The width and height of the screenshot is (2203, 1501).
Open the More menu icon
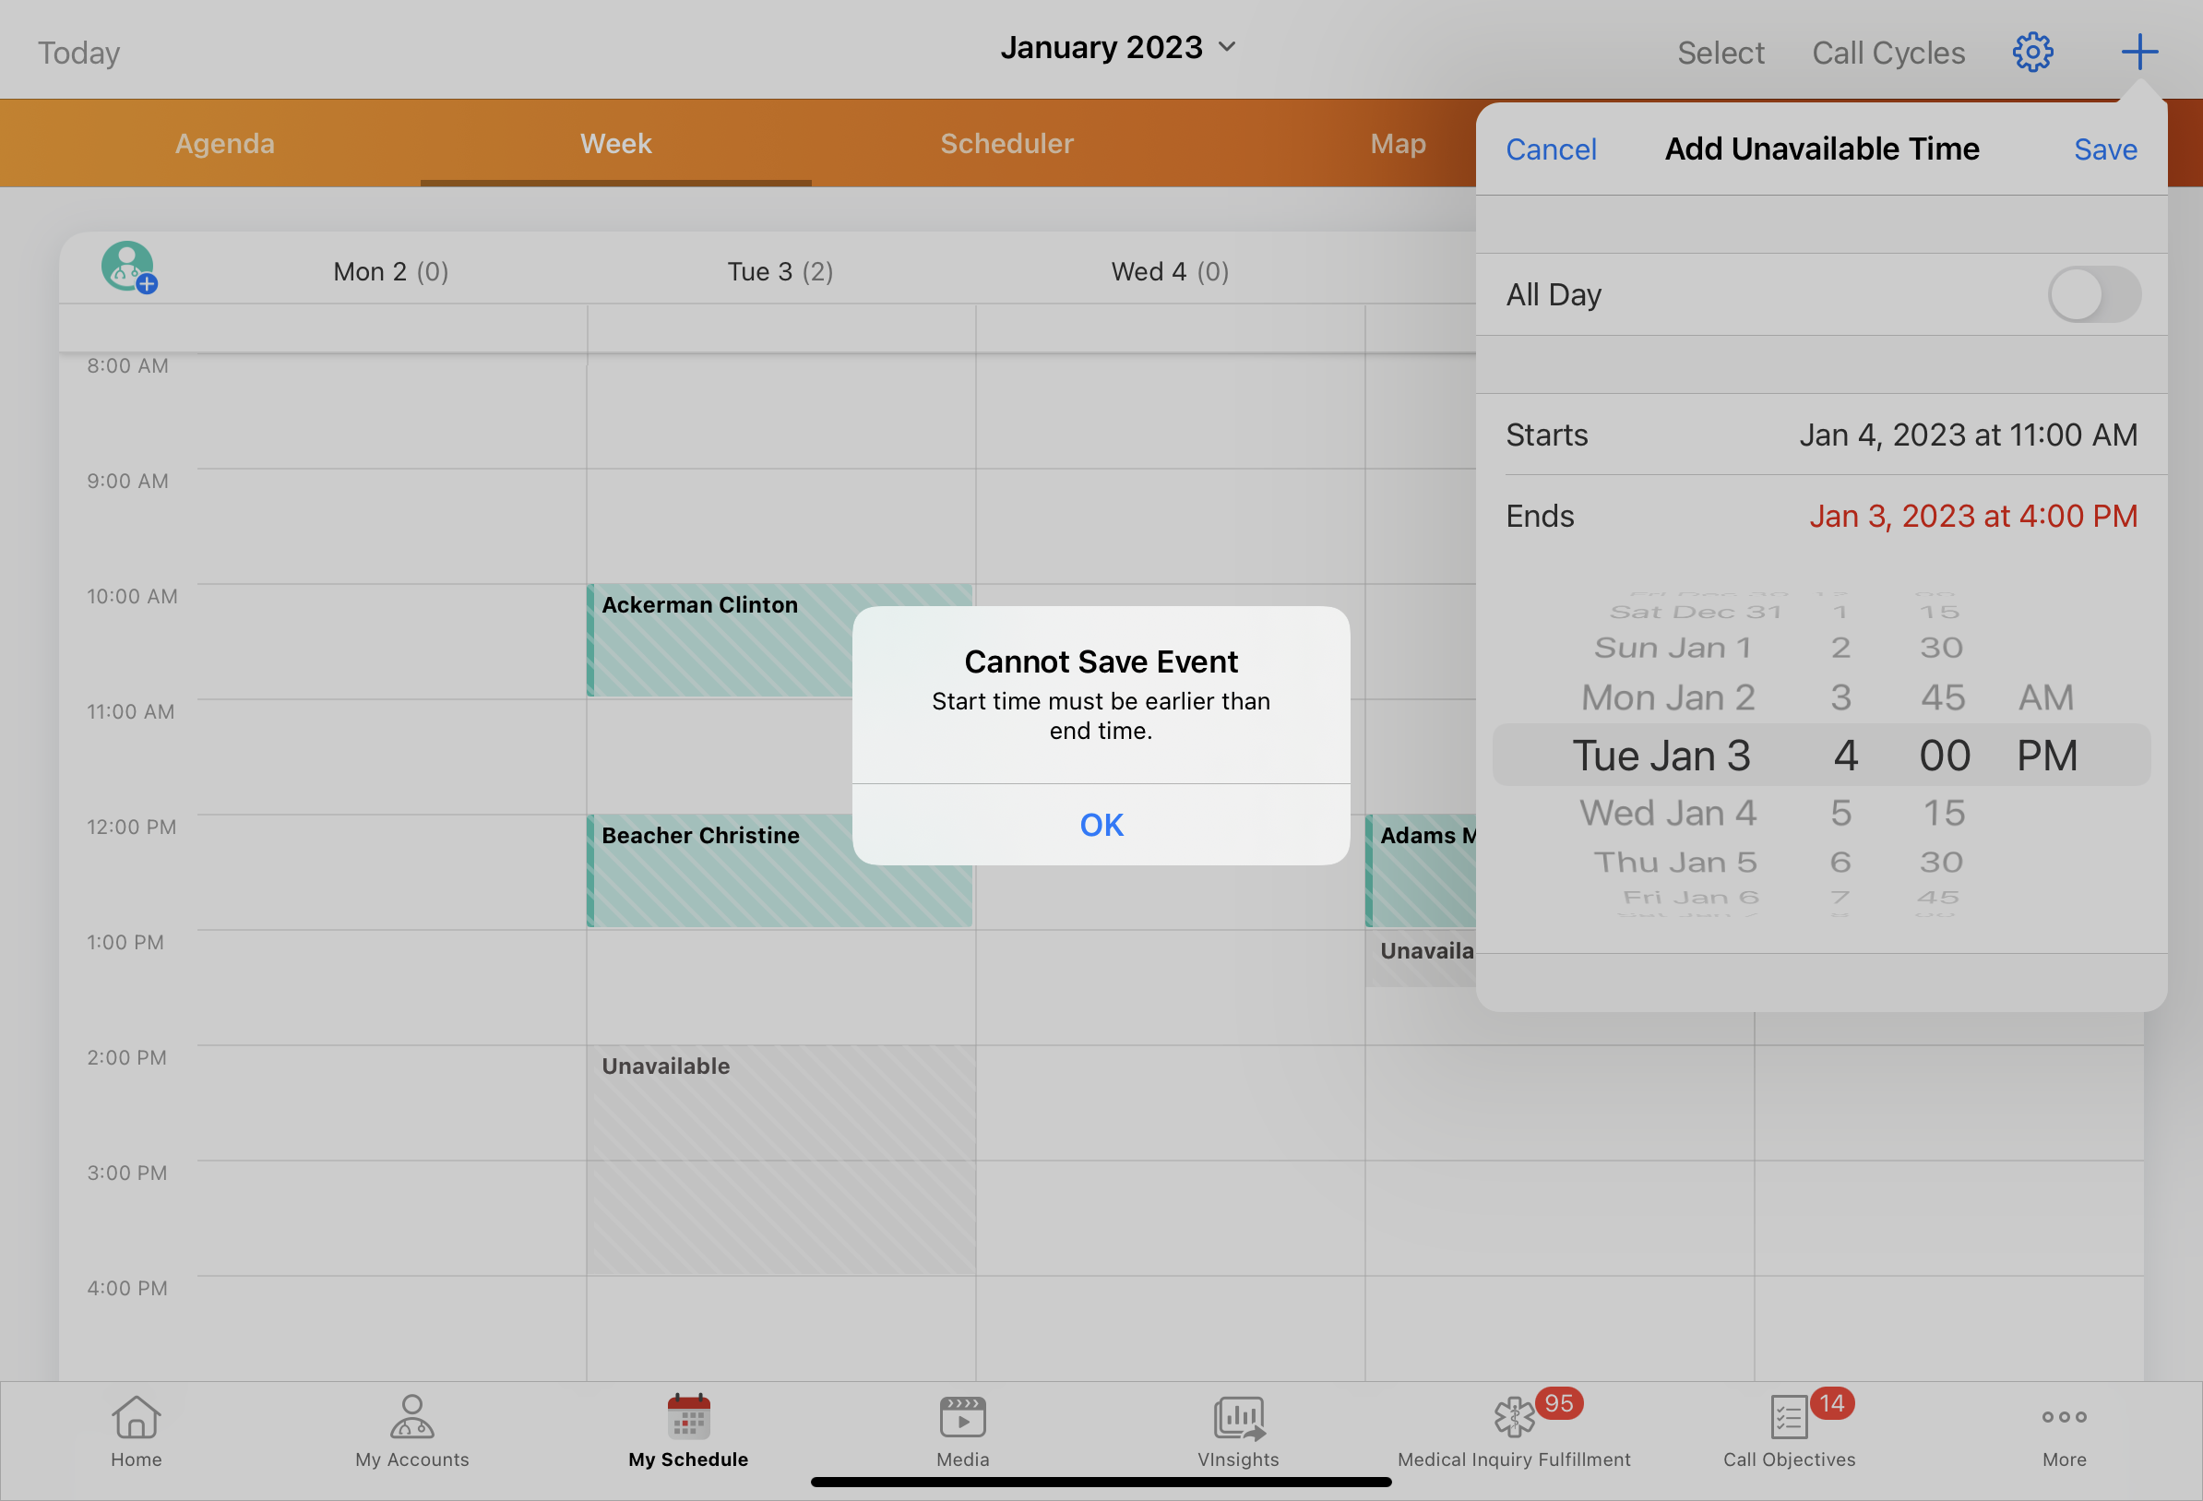pyautogui.click(x=2064, y=1430)
